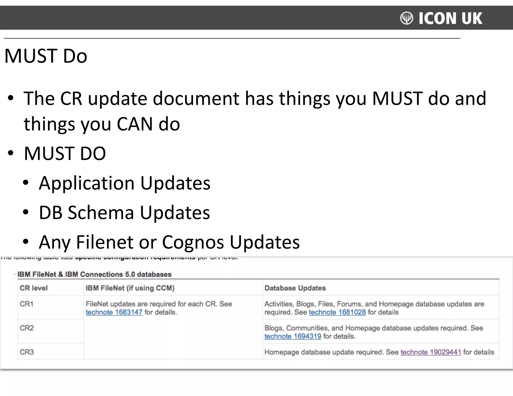Click 'FileNet updates are required for each CR' text

point(151,304)
